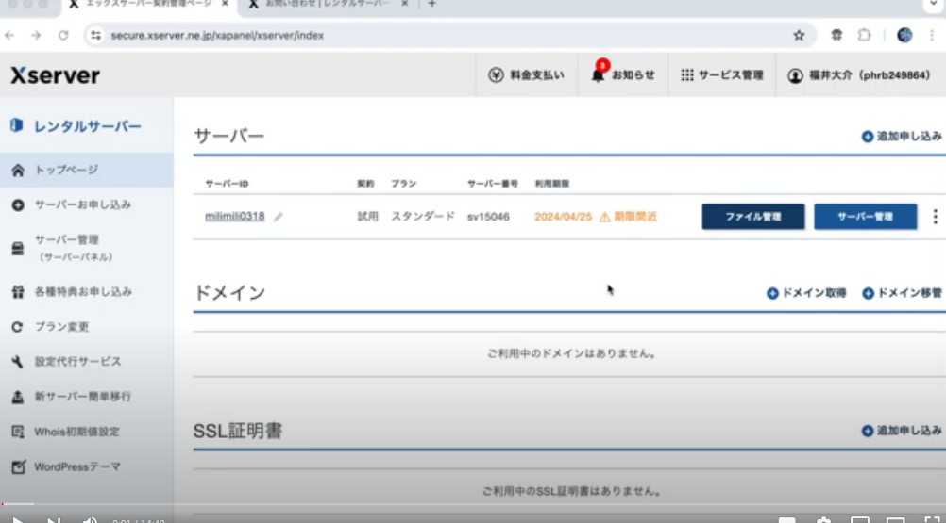The width and height of the screenshot is (946, 523).
Task: Close the お問い合わせ tab
Action: [x=405, y=4]
